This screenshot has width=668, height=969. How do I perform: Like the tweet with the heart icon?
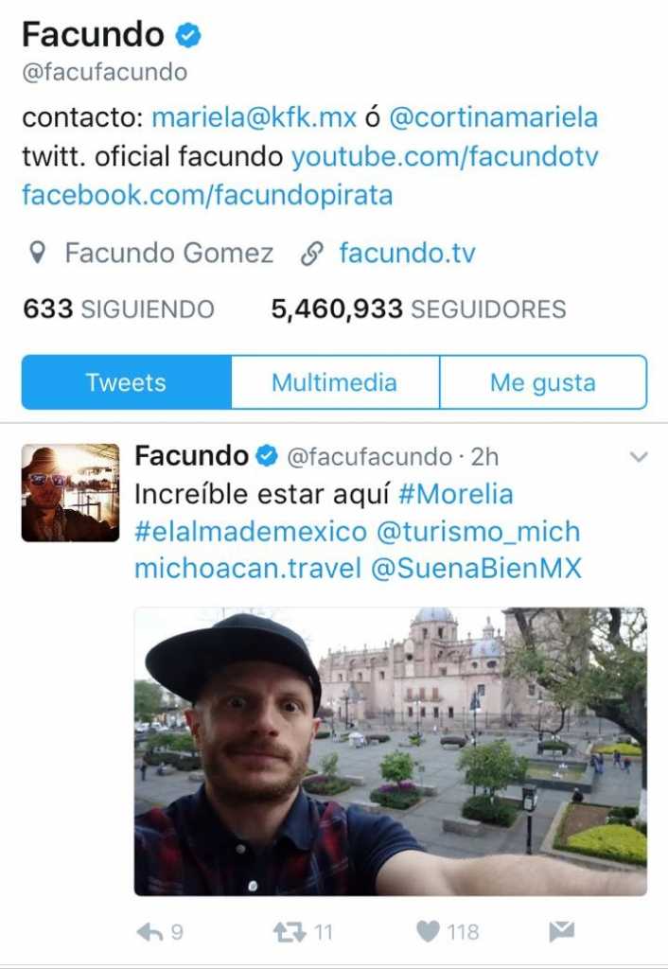[x=428, y=931]
